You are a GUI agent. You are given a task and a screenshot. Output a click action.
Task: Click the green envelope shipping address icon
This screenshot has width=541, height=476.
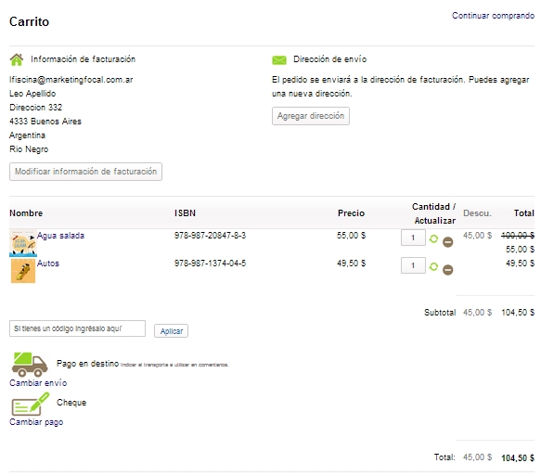[x=279, y=60]
